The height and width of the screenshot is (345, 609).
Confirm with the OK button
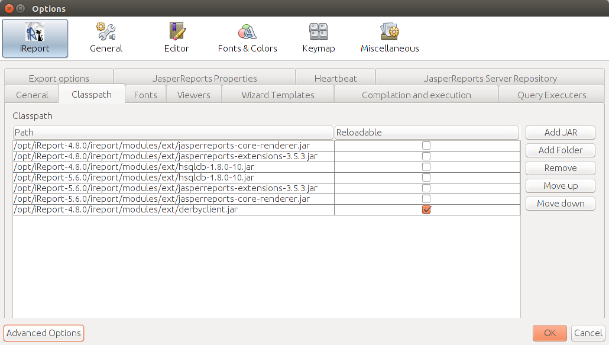[549, 333]
